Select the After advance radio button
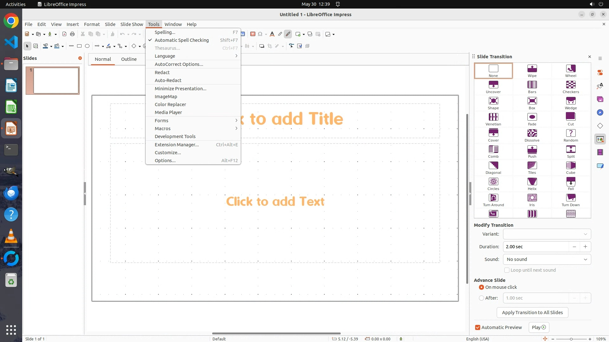Image resolution: width=609 pixels, height=342 pixels. click(481, 298)
